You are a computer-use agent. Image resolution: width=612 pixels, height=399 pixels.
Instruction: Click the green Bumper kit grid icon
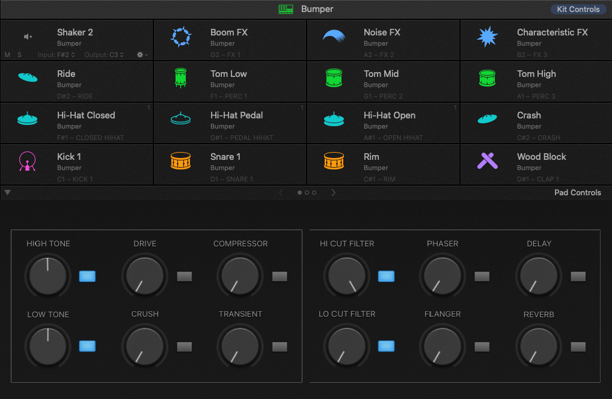coord(286,10)
